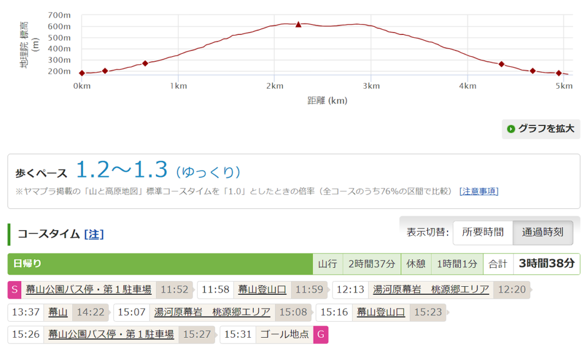Screen dimensions: 587x348
Task: Switch display to 通過時刻
Action: pyautogui.click(x=542, y=232)
